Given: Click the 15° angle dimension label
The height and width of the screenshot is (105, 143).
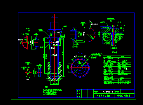Looking at the screenshot, I should click(x=90, y=21).
